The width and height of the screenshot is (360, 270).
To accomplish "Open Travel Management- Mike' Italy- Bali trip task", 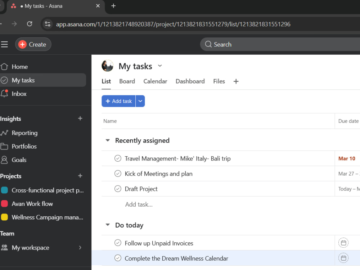I will (177, 159).
